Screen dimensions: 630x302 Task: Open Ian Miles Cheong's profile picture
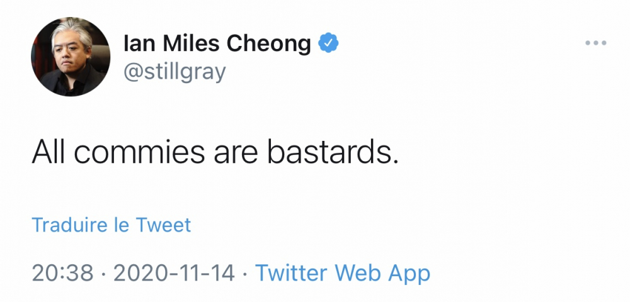coord(71,57)
